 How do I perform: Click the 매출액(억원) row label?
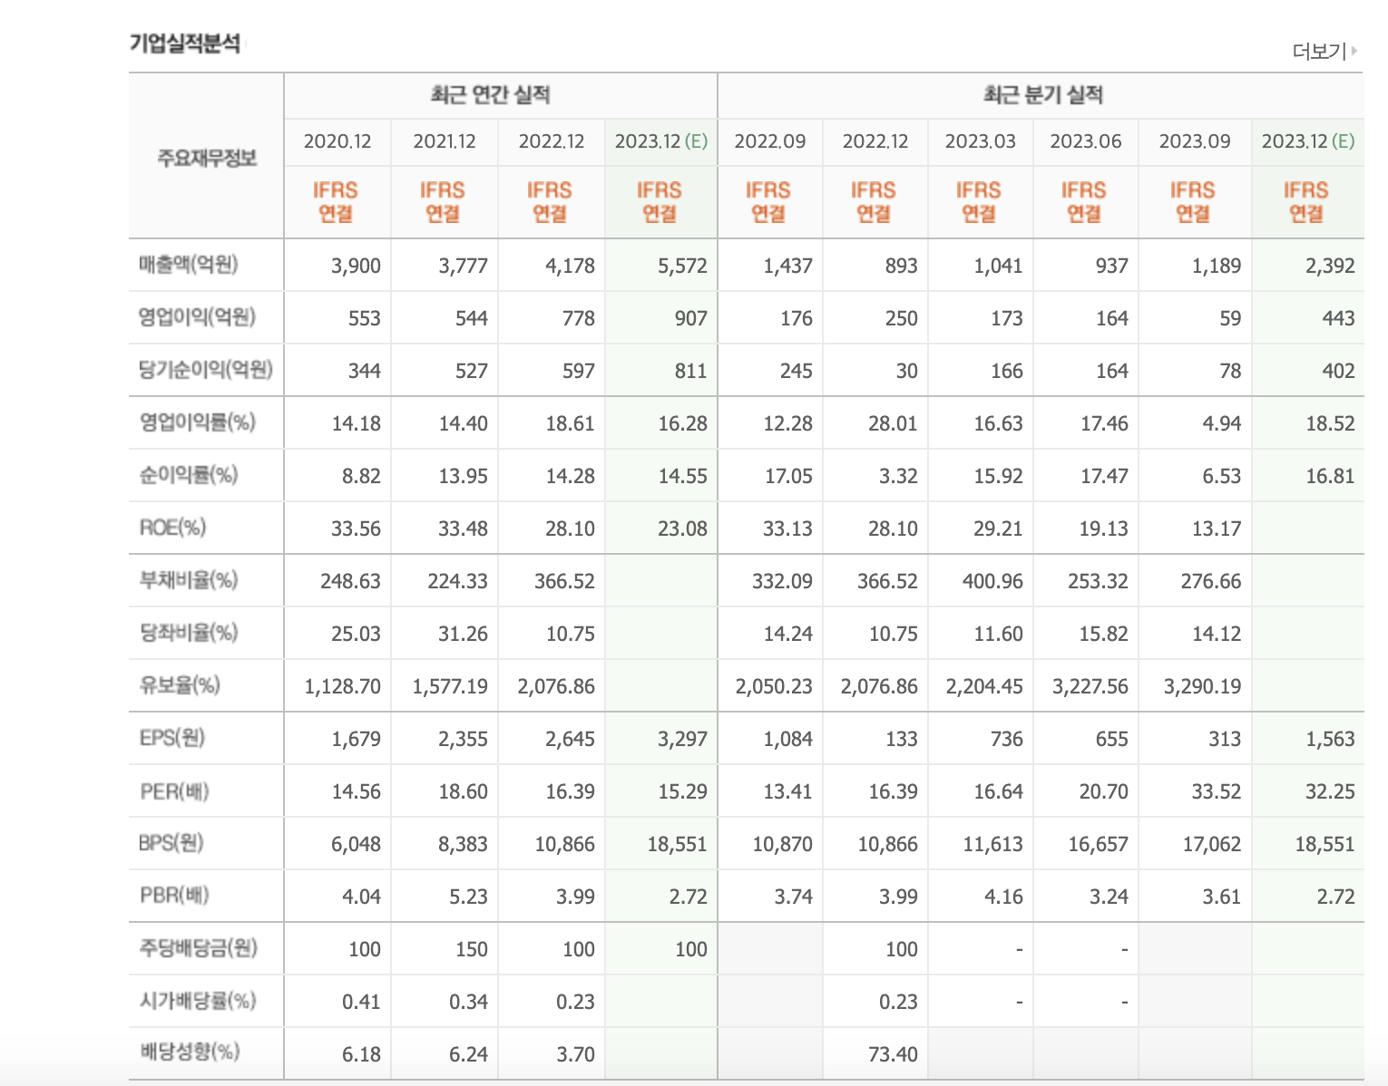[189, 265]
